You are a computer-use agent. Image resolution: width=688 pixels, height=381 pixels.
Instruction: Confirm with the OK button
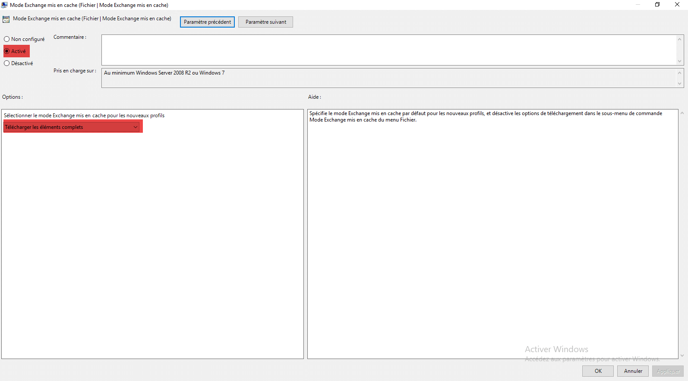598,371
